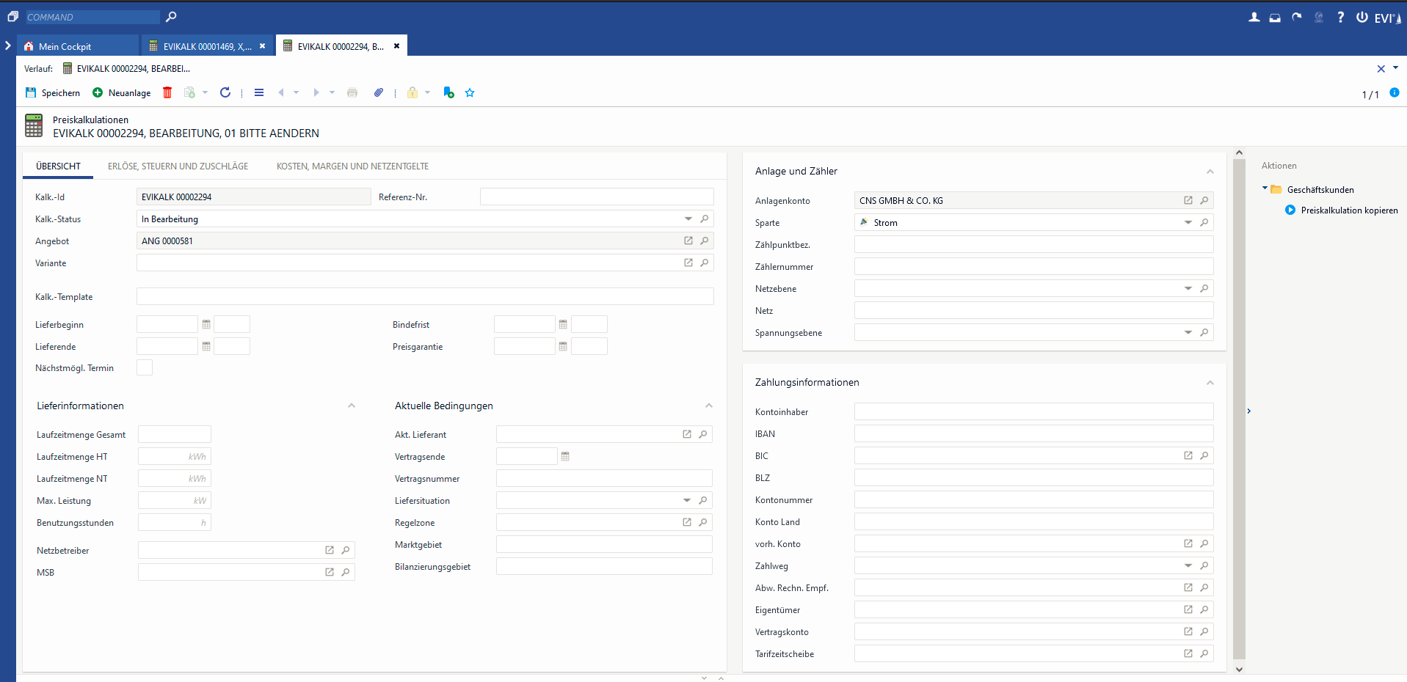Toggle the Nächstmögl. Termin checkbox
1407x682 pixels.
pyautogui.click(x=145, y=368)
